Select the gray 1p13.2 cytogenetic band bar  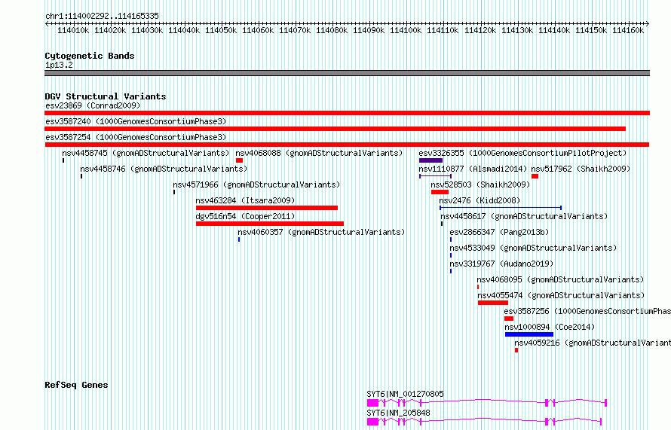click(x=347, y=74)
